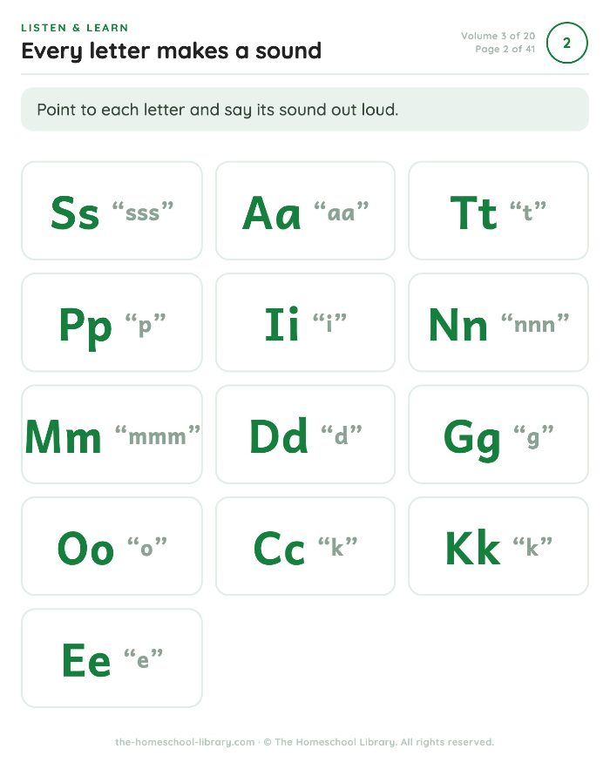Click the "Volume 3 of 20" text
This screenshot has width=610, height=769.
click(498, 36)
